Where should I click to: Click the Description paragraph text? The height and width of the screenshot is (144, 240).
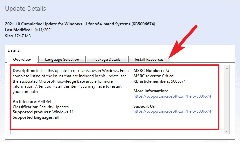click(x=71, y=81)
